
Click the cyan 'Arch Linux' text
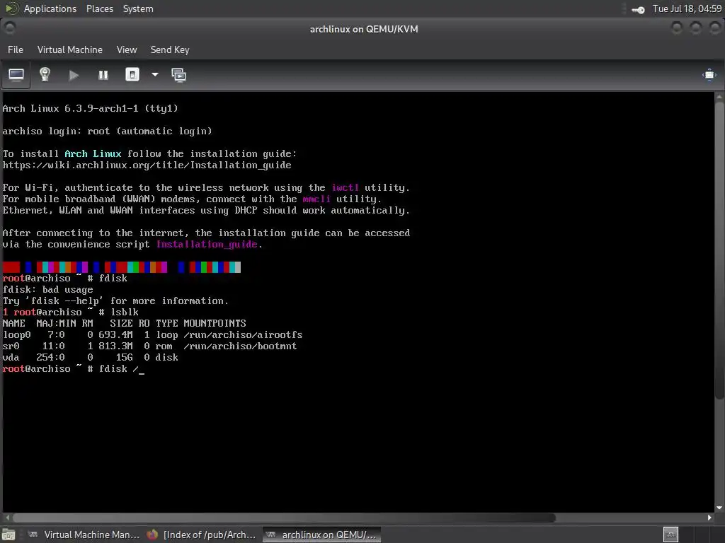[x=93, y=153]
